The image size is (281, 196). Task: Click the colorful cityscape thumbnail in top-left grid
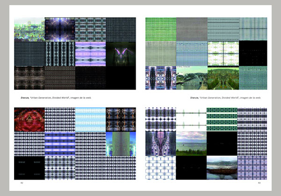29,29
